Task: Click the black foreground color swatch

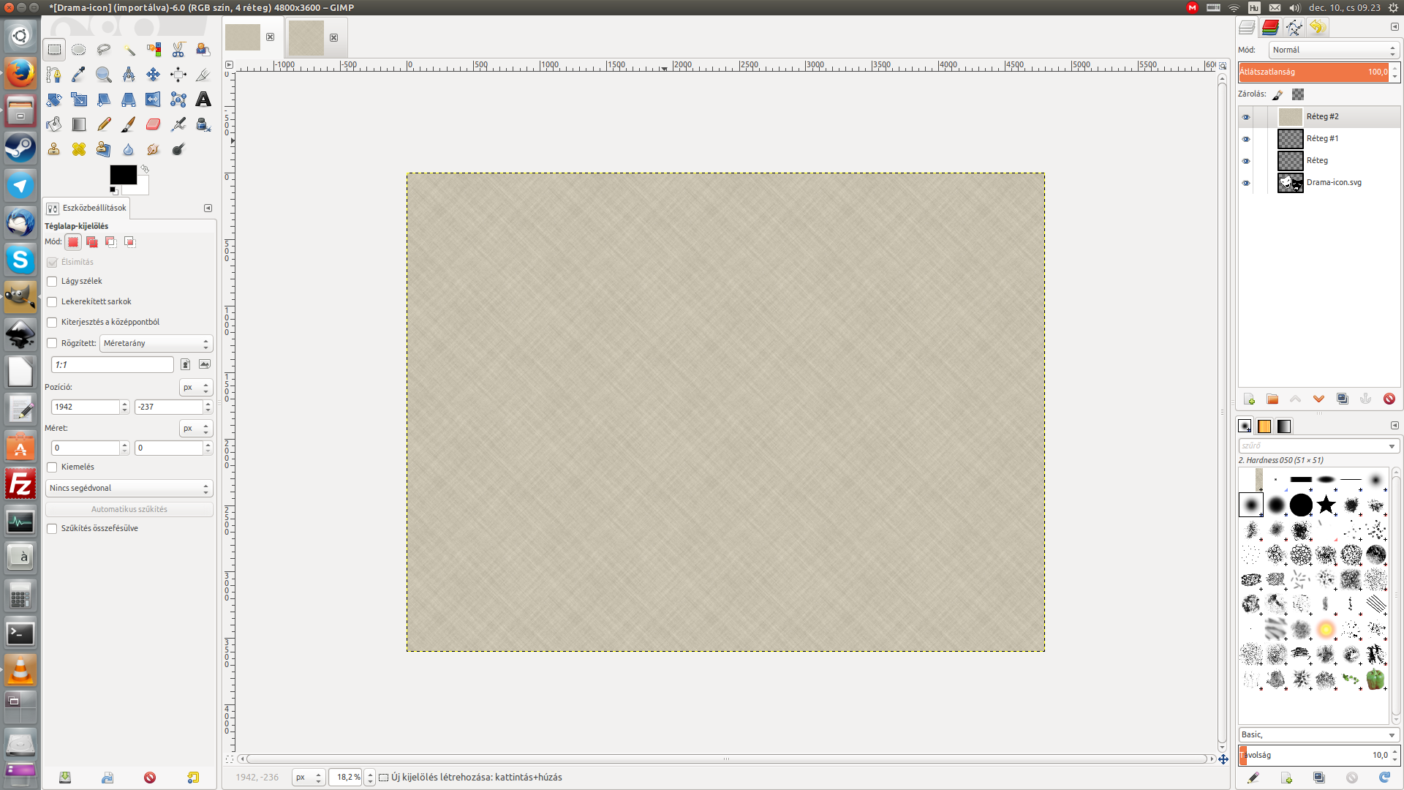Action: (x=123, y=175)
